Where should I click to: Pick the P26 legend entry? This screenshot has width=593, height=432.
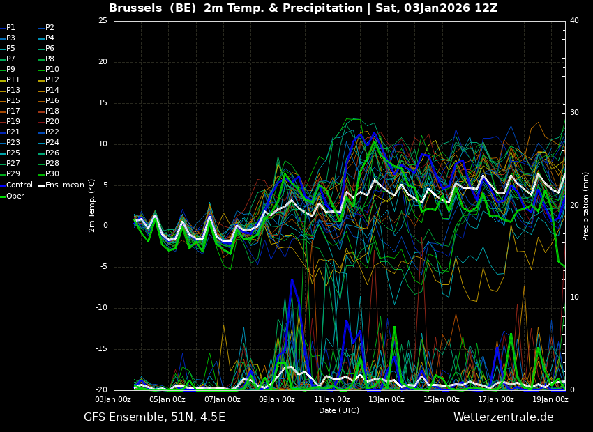pyautogui.click(x=48, y=153)
